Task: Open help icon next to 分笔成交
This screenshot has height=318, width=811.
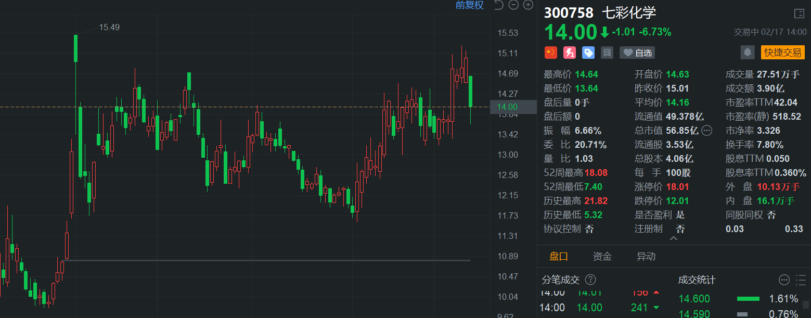Action: tap(590, 280)
